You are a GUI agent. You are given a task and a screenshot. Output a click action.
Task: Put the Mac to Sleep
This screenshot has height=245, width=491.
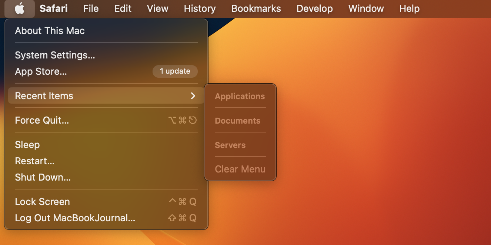point(27,145)
